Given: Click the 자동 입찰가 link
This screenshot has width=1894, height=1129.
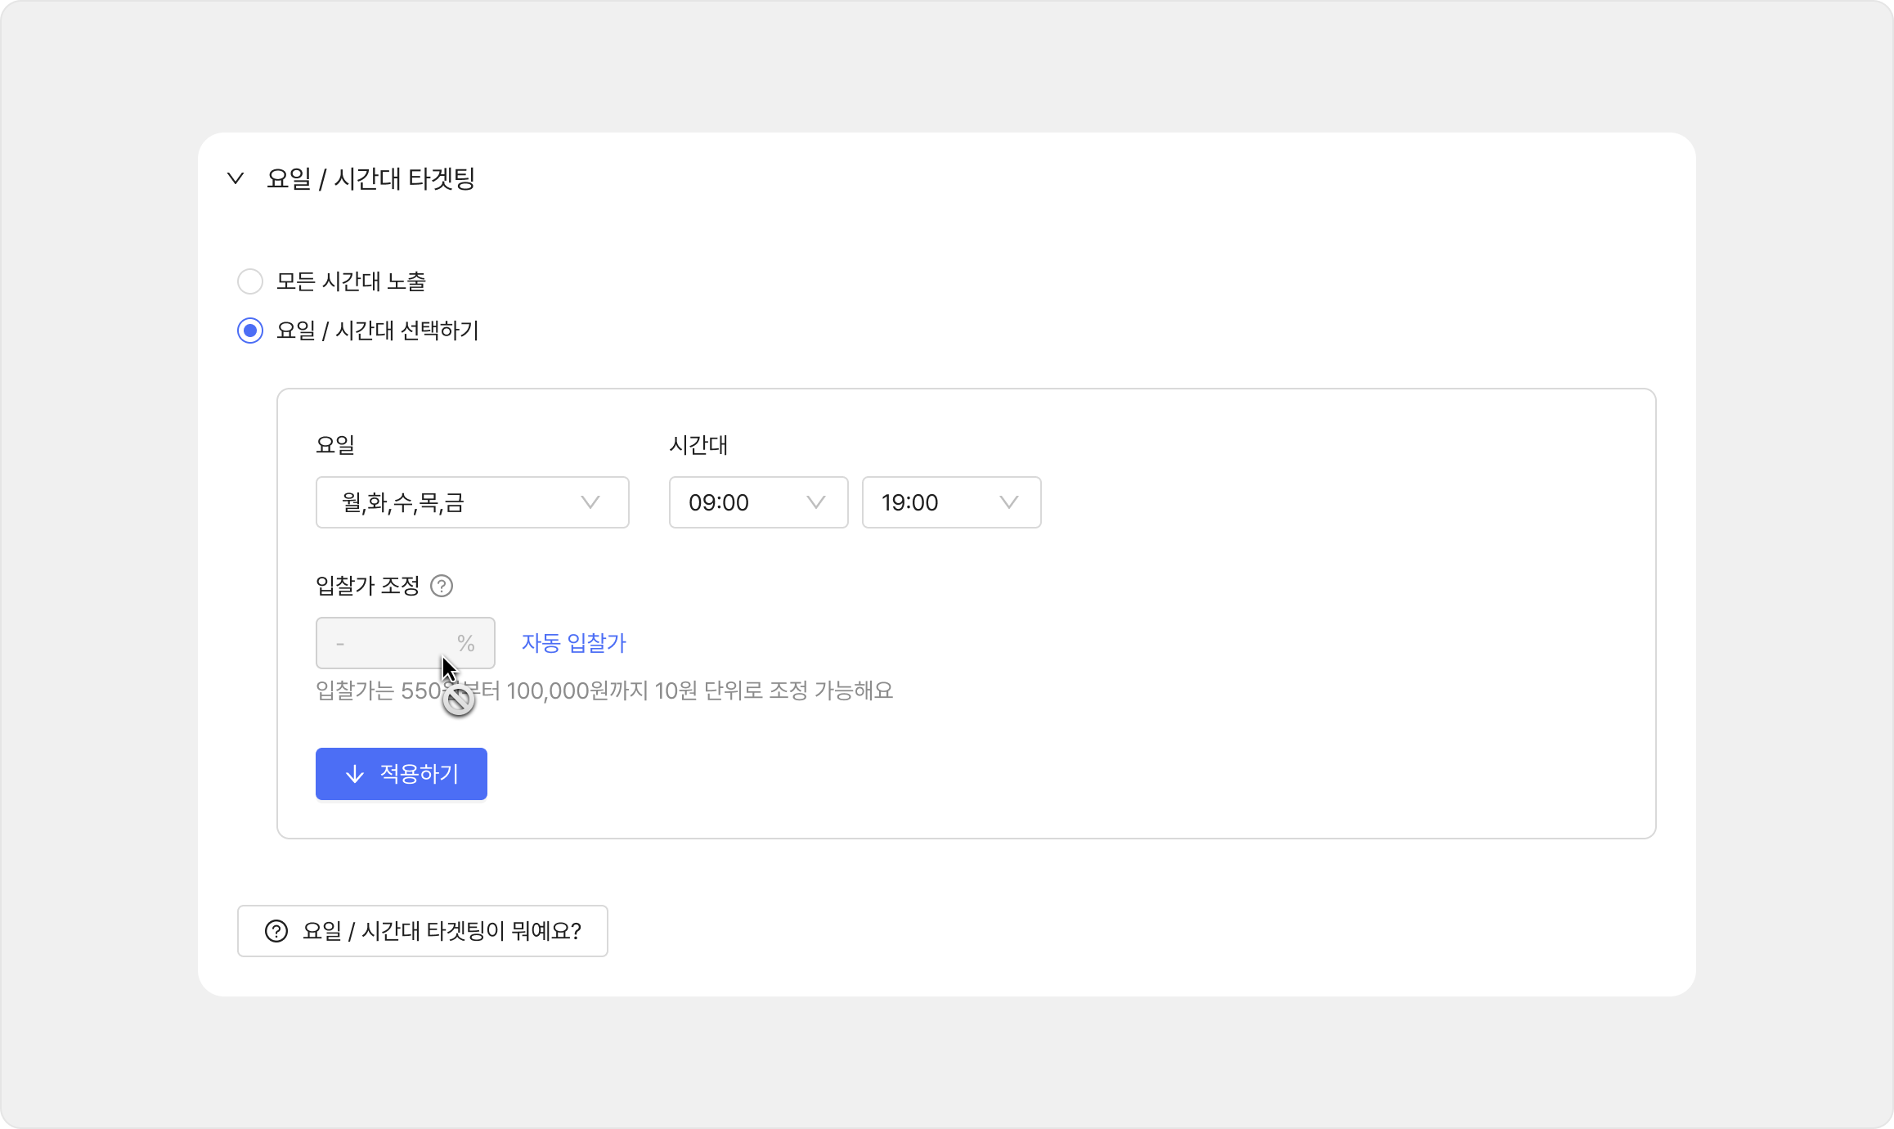Looking at the screenshot, I should 574,643.
